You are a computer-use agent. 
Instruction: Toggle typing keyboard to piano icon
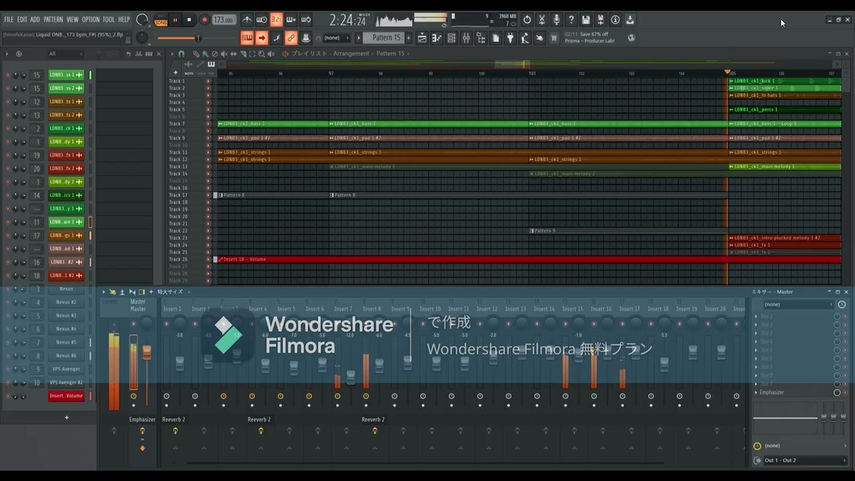[x=247, y=38]
